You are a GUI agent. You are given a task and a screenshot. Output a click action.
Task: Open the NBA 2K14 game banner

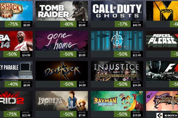[x=16, y=41]
